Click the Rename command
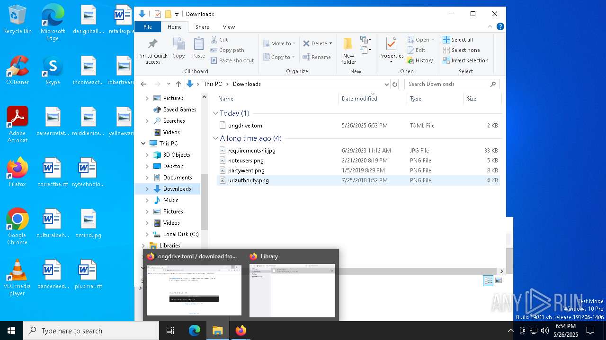Image resolution: width=606 pixels, height=340 pixels. tap(317, 57)
